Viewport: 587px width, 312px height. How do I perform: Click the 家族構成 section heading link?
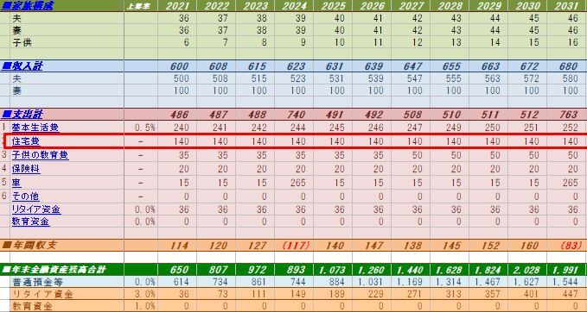tap(28, 5)
